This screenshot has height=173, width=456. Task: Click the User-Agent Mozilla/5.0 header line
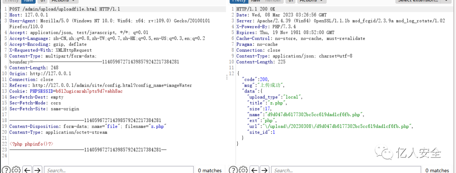click(x=110, y=21)
